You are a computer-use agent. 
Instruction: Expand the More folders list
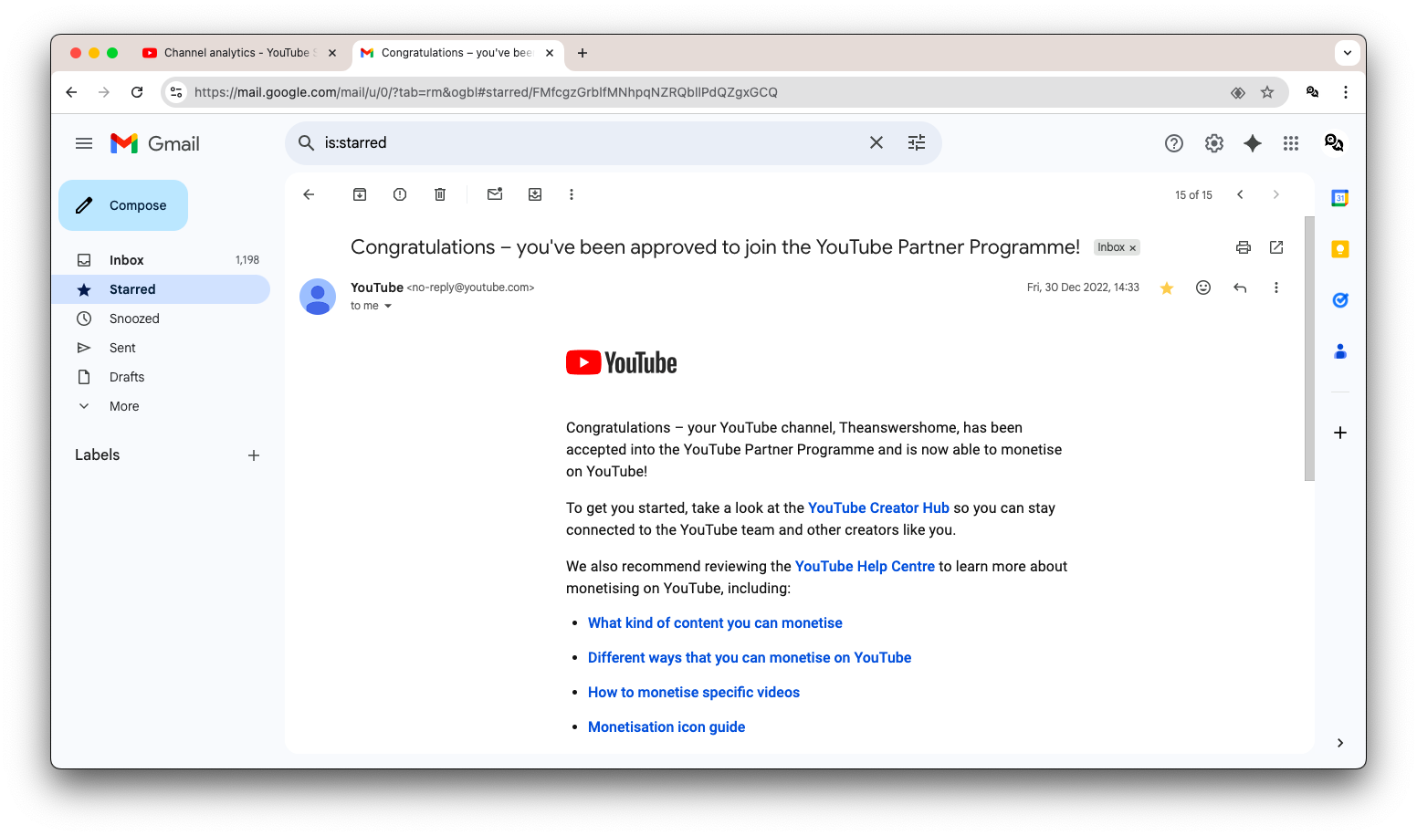point(161,406)
